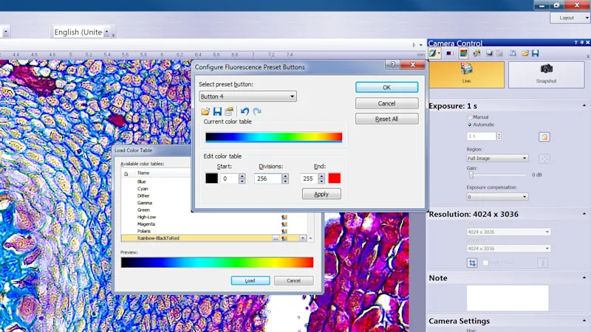Select Gamma in available color tables

(145, 203)
